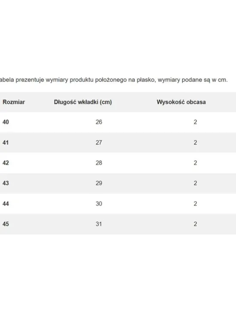Image resolution: width=236 pixels, height=315 pixels.
Task: Click heel height value in size 45 row
Action: point(195,224)
